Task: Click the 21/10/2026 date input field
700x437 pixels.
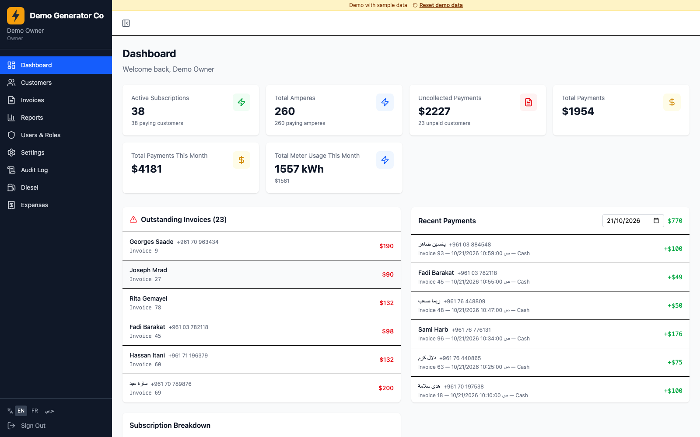Action: (x=633, y=221)
